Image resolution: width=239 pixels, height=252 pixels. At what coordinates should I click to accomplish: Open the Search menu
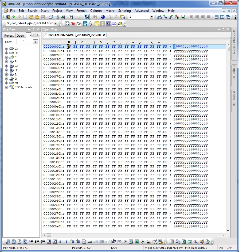(32, 11)
